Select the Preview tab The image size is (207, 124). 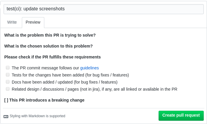coord(33,22)
